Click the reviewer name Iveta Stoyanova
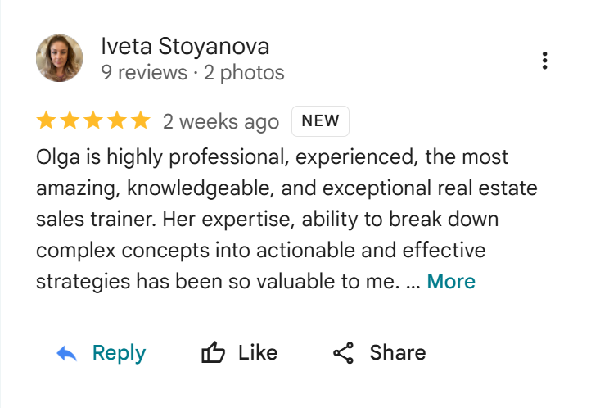 185,47
